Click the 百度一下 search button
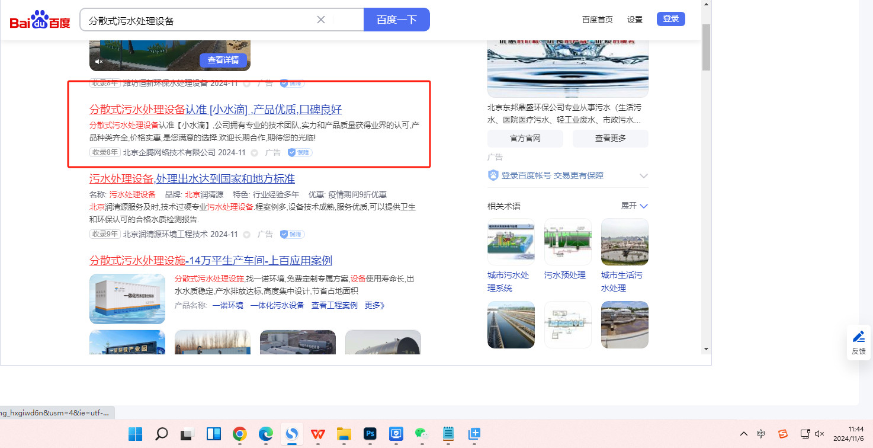This screenshot has width=873, height=448. pyautogui.click(x=396, y=20)
